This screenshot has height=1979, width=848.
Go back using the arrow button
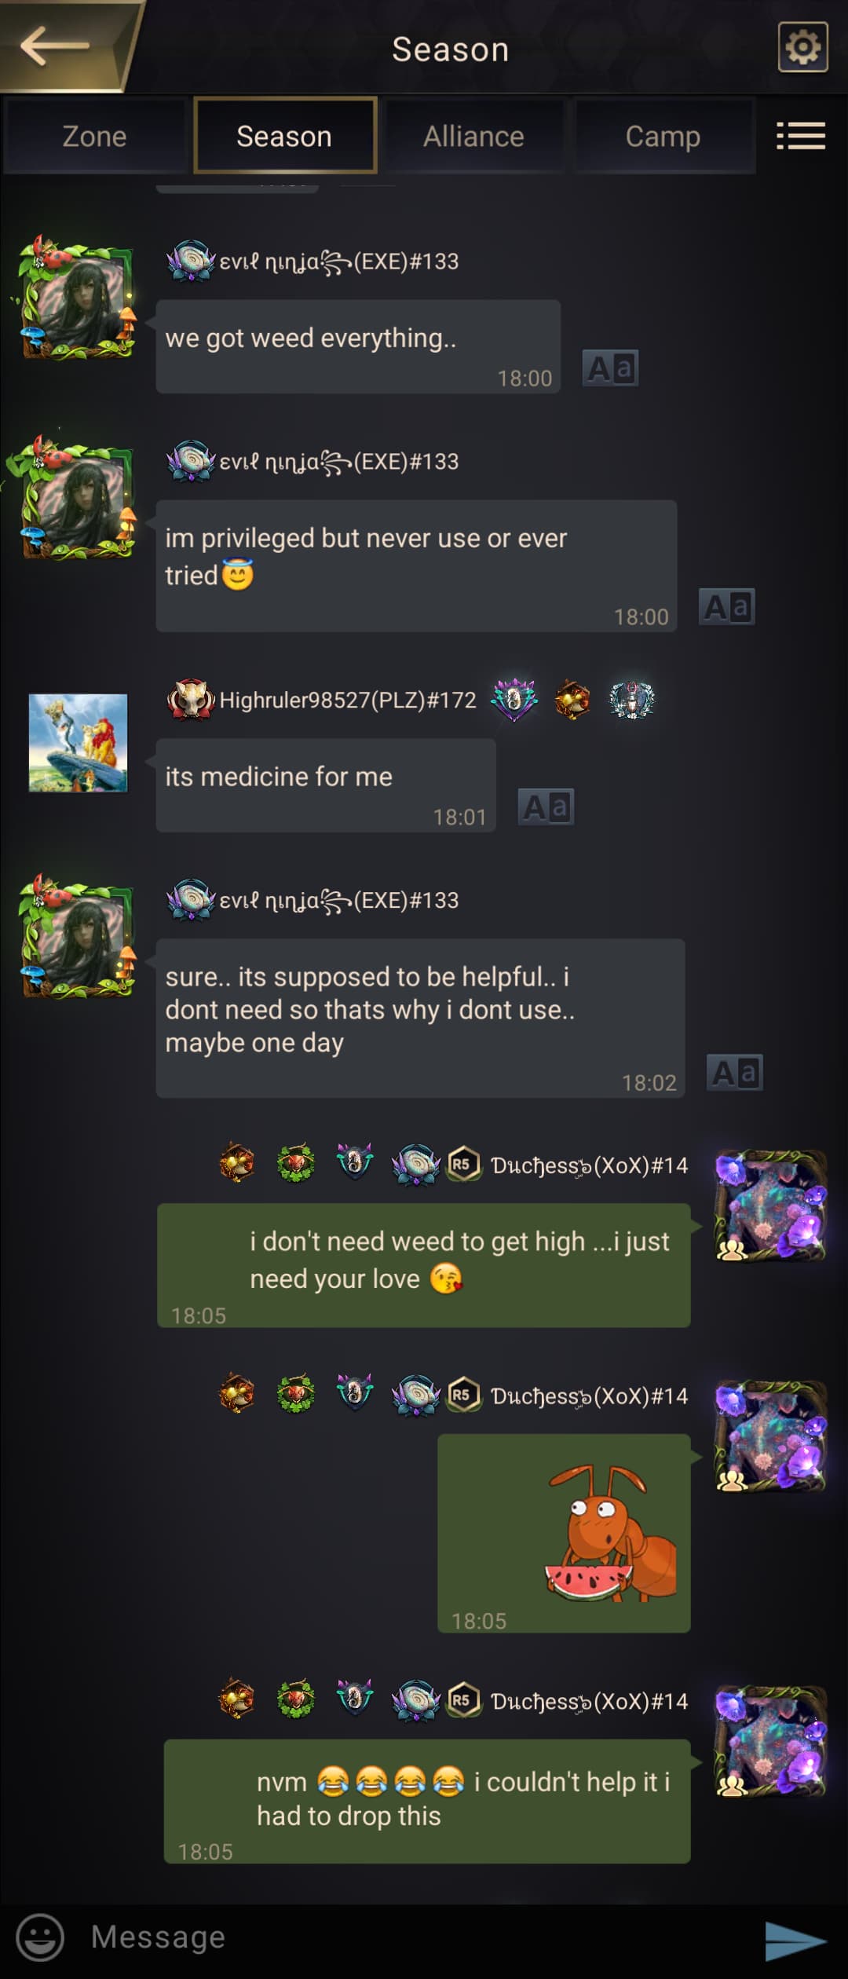point(55,46)
